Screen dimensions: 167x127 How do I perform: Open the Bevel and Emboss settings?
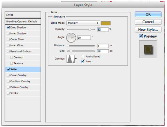[21, 51]
